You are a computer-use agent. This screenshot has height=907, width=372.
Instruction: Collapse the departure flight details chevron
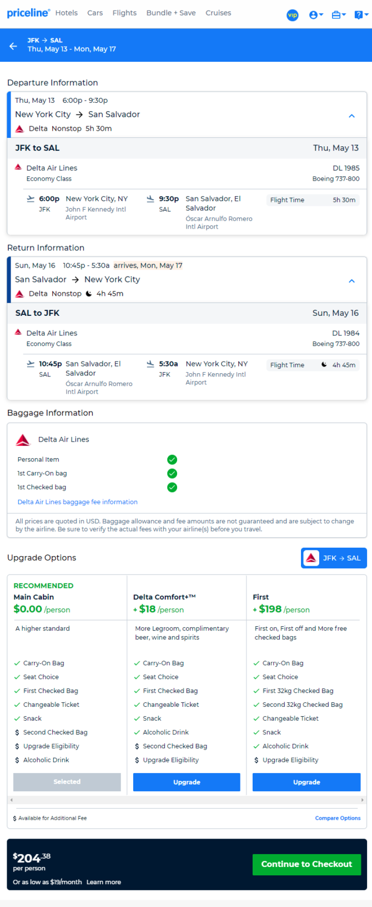coord(351,116)
